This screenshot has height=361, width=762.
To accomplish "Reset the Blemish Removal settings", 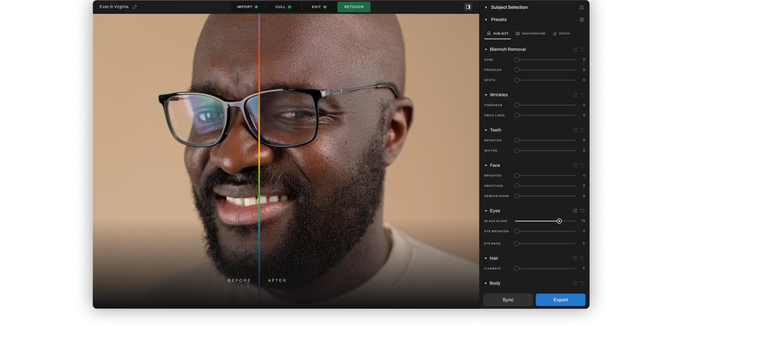I will click(x=582, y=49).
